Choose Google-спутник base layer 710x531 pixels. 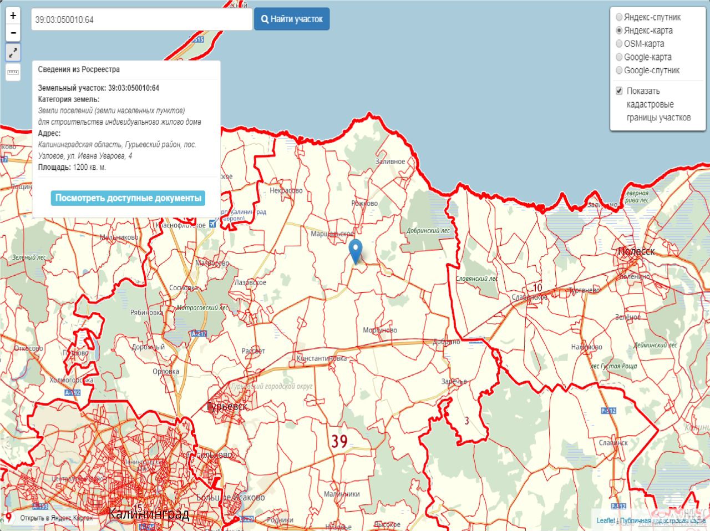click(619, 70)
